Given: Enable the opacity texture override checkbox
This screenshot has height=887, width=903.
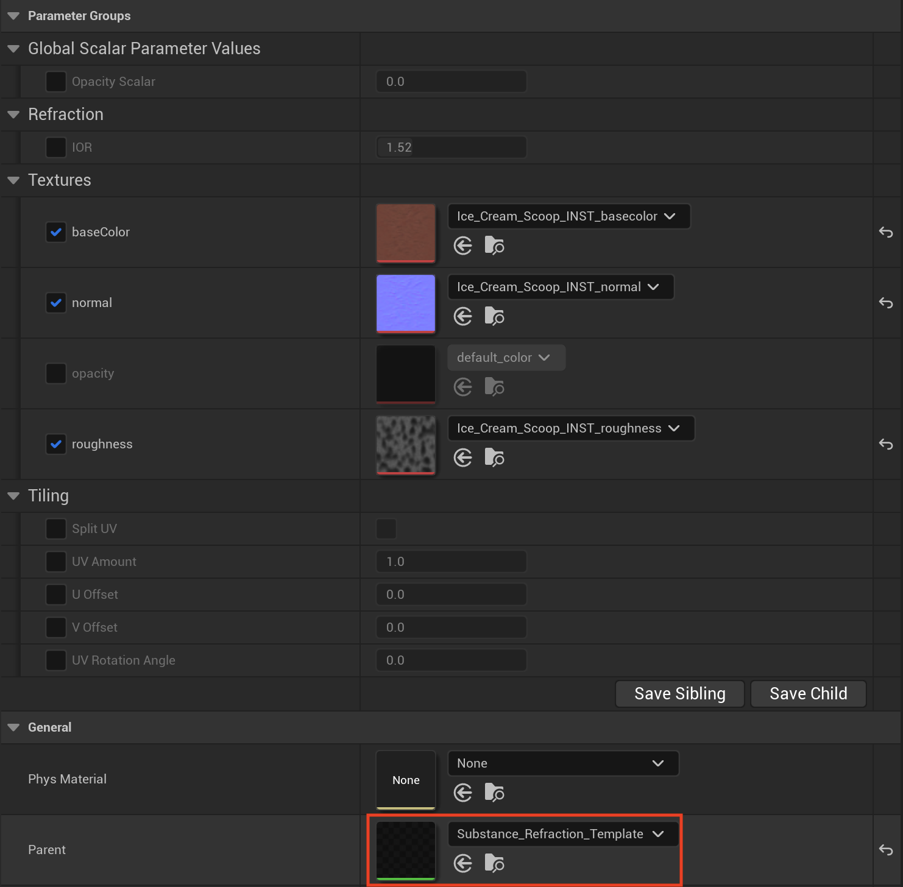Looking at the screenshot, I should (x=56, y=373).
